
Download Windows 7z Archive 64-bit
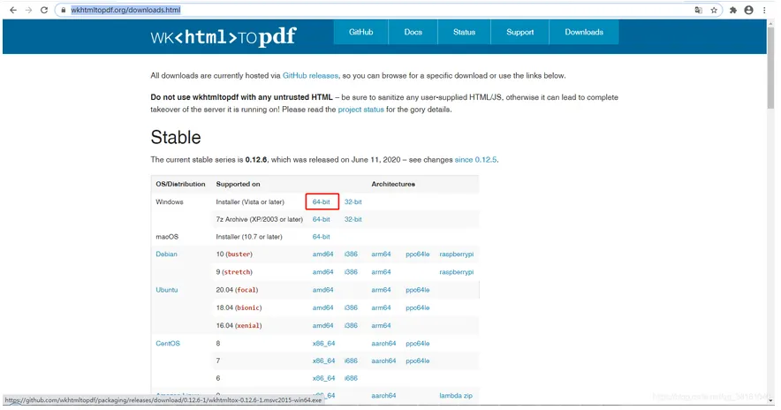coord(322,219)
